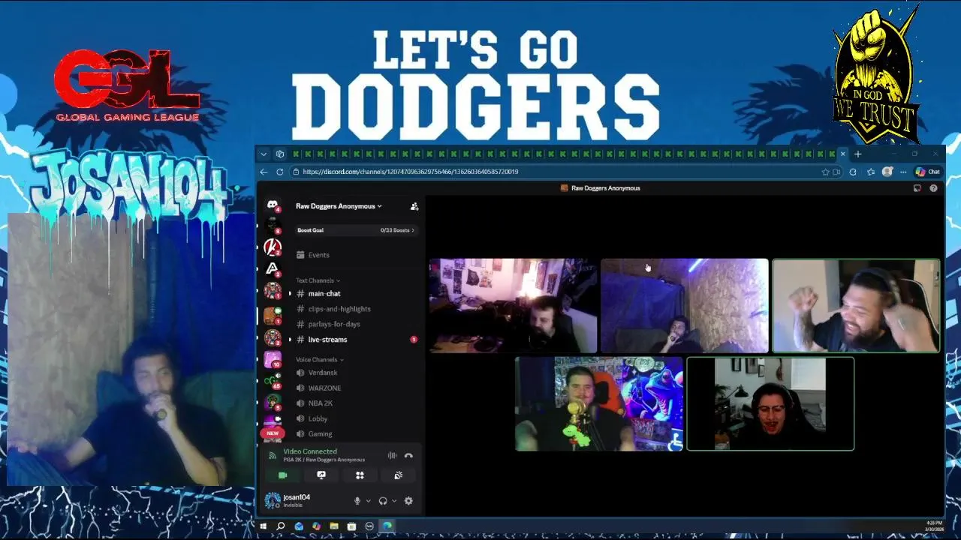Open the NEW unread mentions indicator
This screenshot has width=961, height=540.
click(x=273, y=433)
